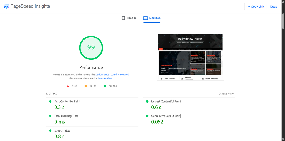The image size is (285, 141).
Task: Click the green circle 90–100 legend icon
Action: click(105, 86)
